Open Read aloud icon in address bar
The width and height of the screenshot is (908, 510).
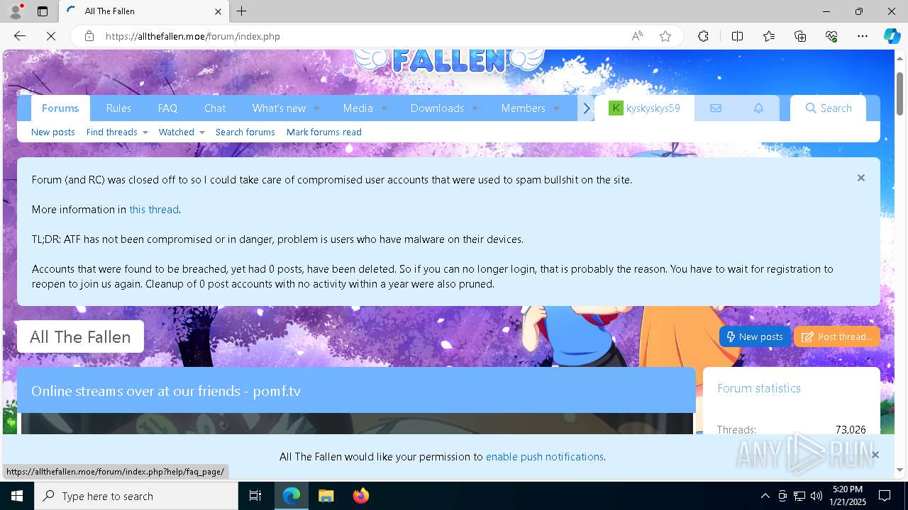point(637,36)
